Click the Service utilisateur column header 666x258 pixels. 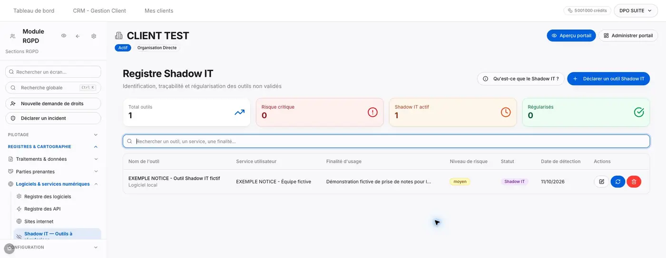[256, 162]
